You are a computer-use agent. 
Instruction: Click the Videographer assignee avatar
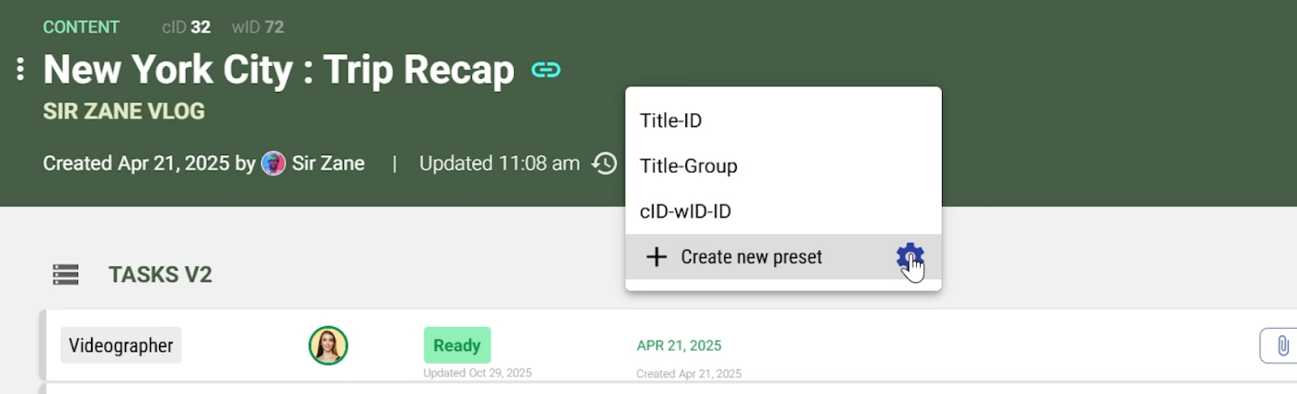[328, 346]
